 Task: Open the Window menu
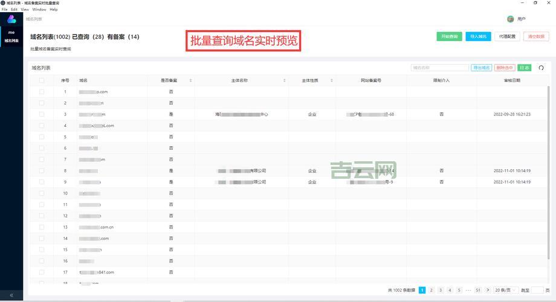[x=39, y=10]
